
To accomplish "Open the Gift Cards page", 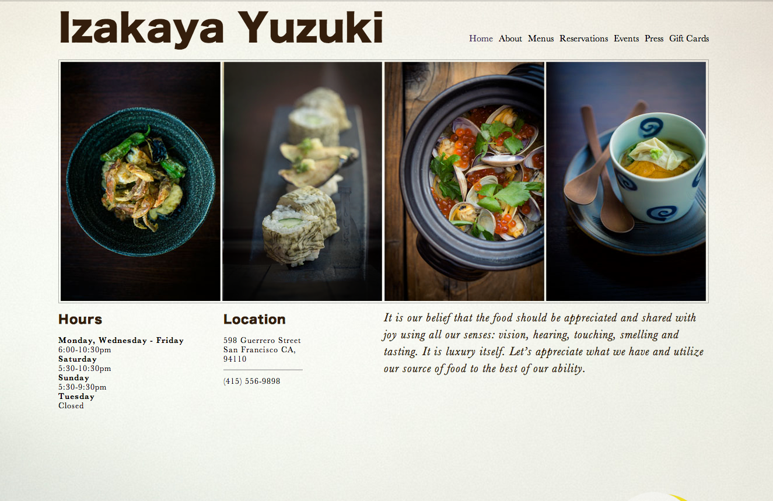I will point(689,38).
